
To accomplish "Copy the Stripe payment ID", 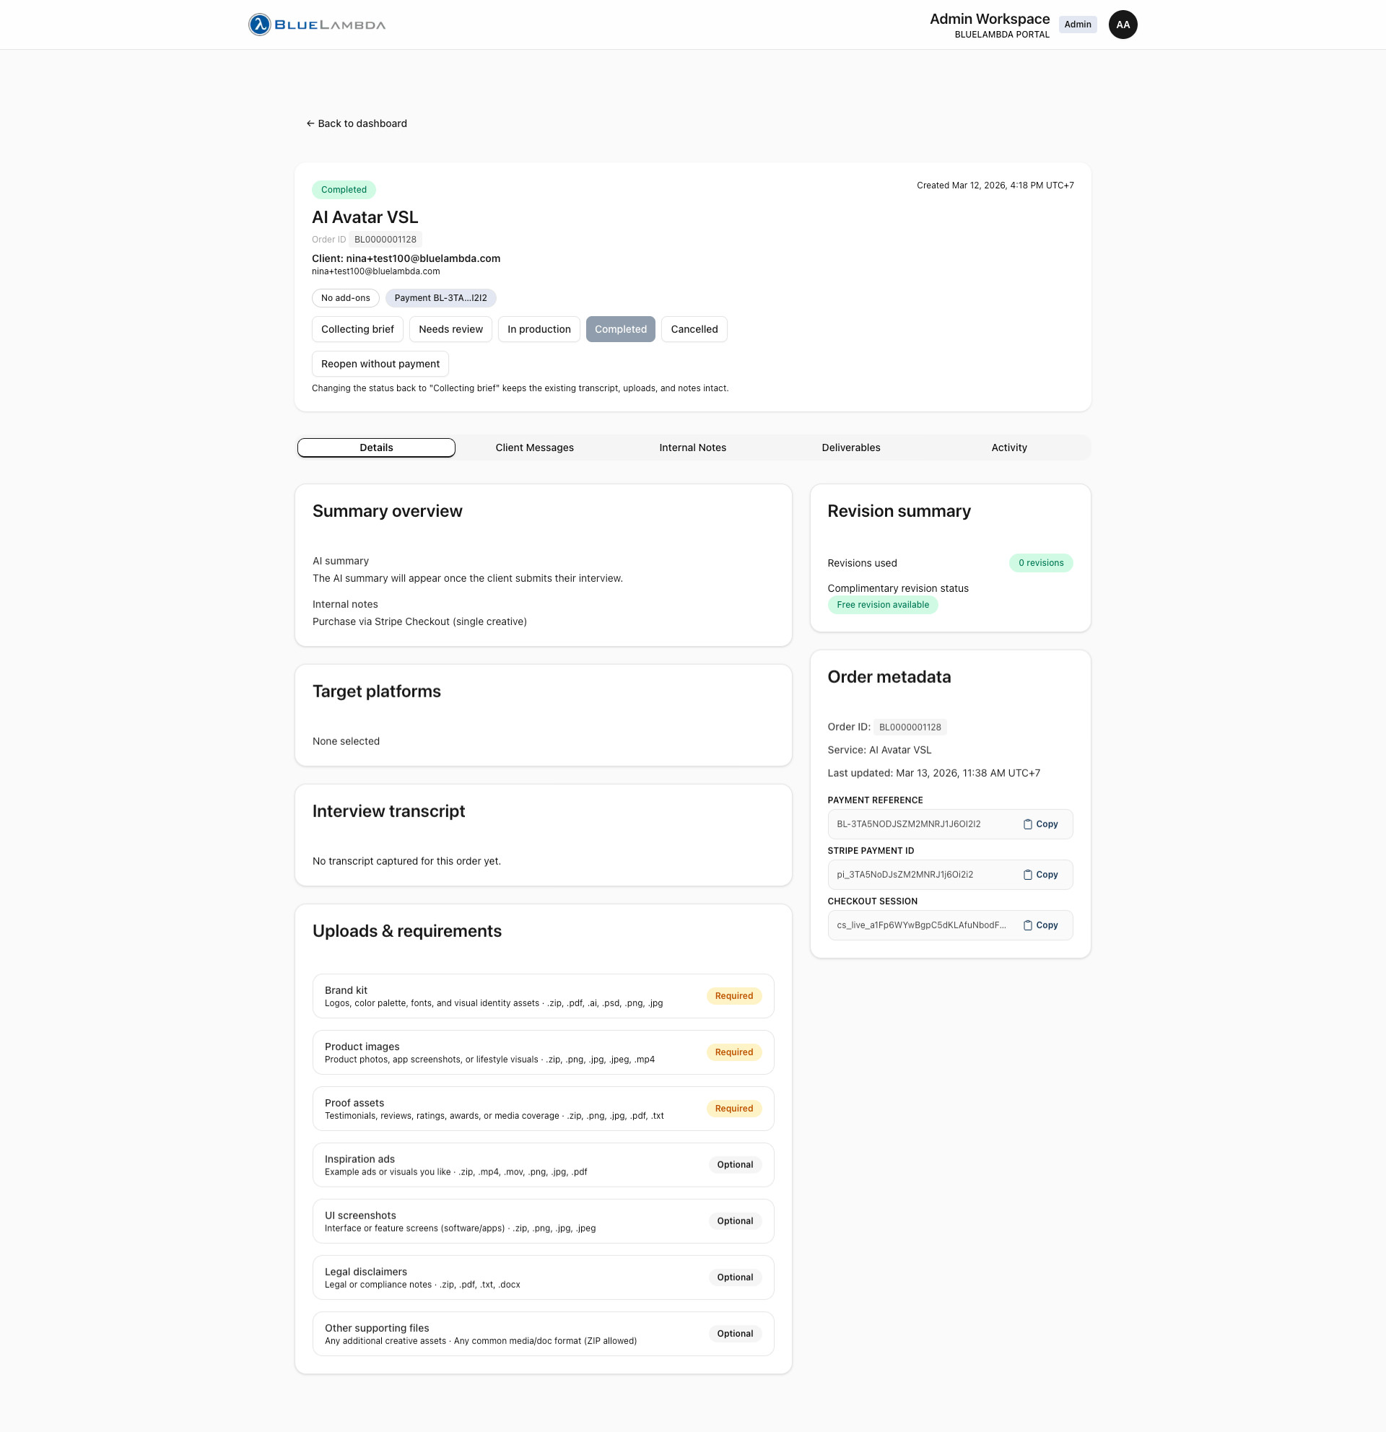I will click(1041, 875).
